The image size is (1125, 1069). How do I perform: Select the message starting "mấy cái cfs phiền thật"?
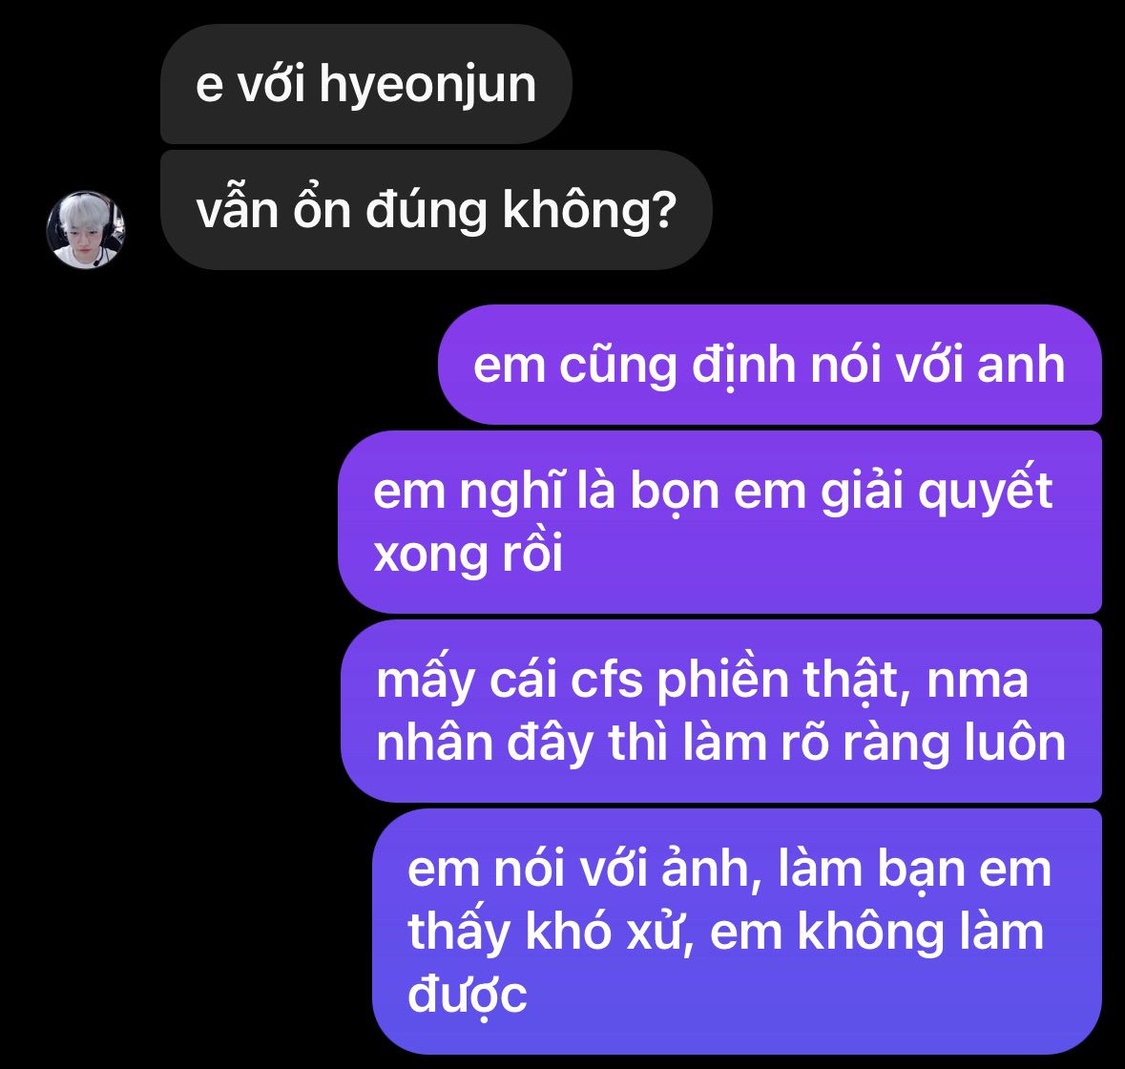[x=721, y=710]
